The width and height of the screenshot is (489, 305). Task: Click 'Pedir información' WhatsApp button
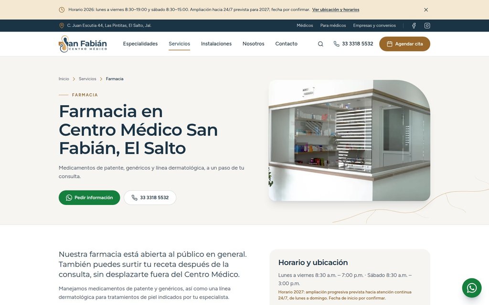[x=89, y=198]
